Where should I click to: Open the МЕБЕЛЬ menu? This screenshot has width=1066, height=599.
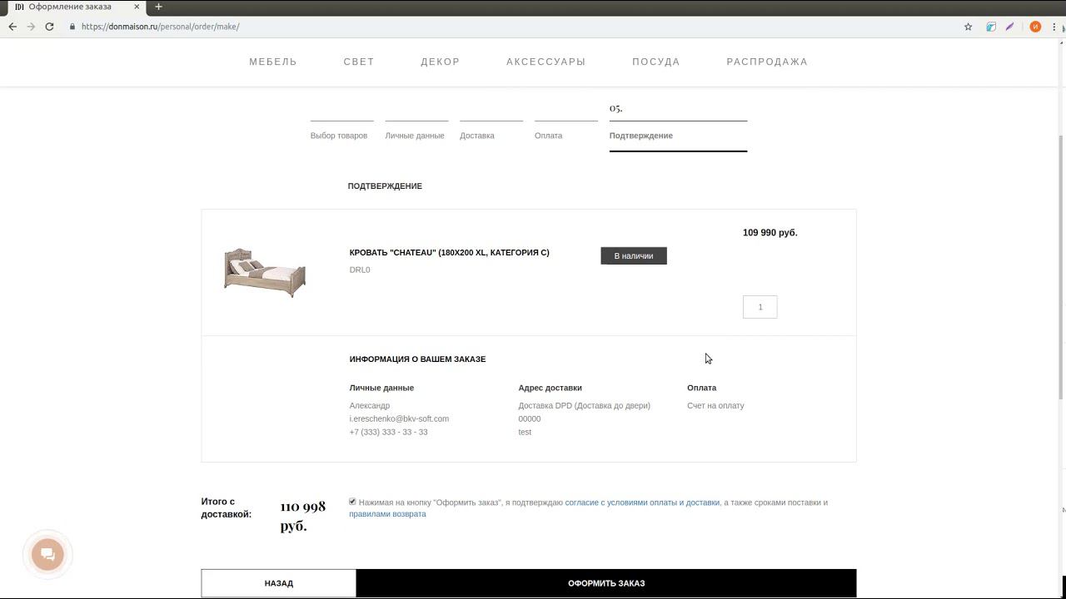click(273, 62)
